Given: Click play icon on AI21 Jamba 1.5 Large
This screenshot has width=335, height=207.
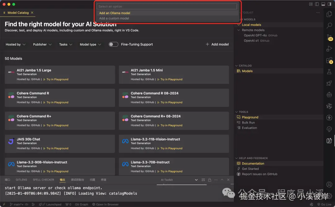Looking at the screenshot, I should [44, 79].
